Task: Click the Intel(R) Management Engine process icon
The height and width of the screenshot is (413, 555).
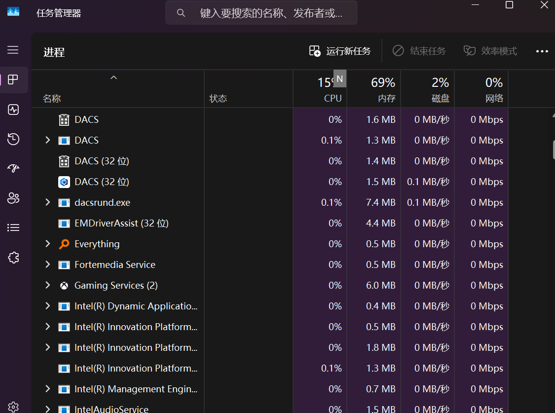Action: click(64, 389)
